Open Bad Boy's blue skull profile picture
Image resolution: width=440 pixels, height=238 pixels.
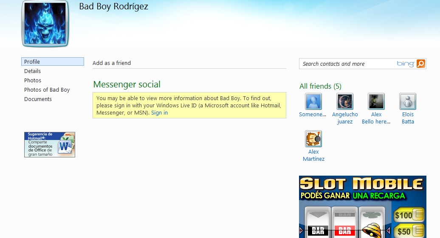click(x=45, y=24)
